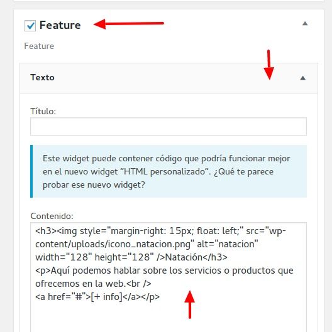Click the Título: field label
This screenshot has width=332, height=332.
[43, 111]
